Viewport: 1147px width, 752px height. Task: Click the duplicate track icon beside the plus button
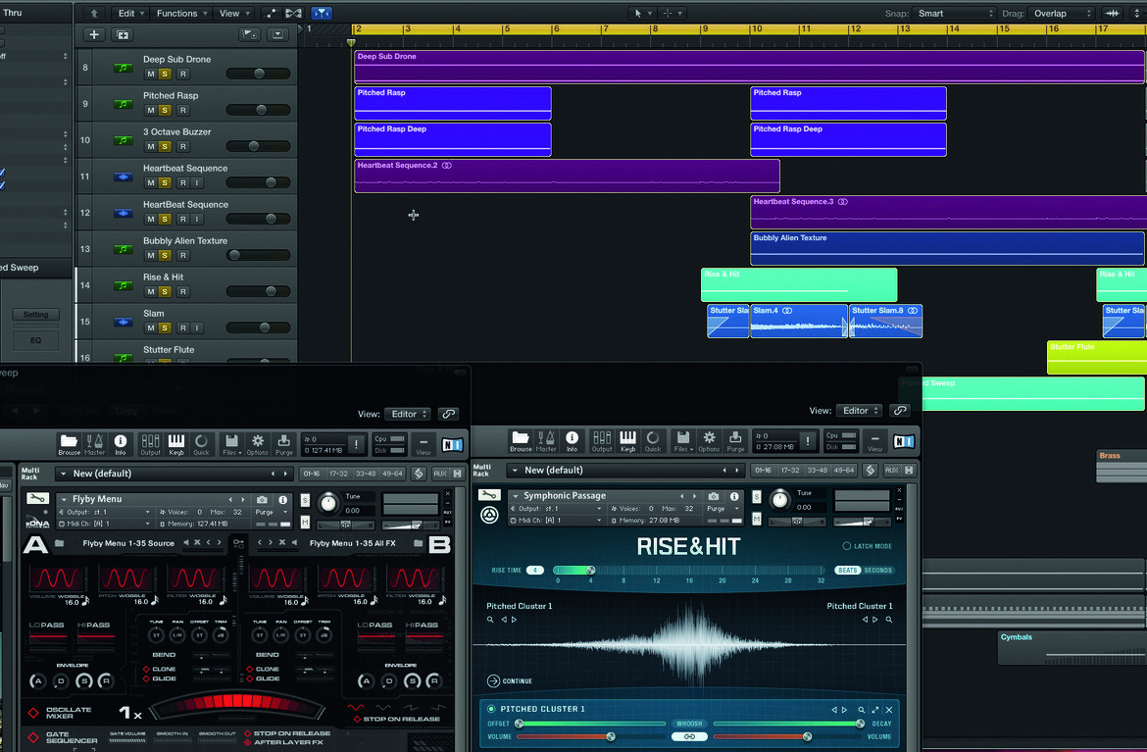123,34
